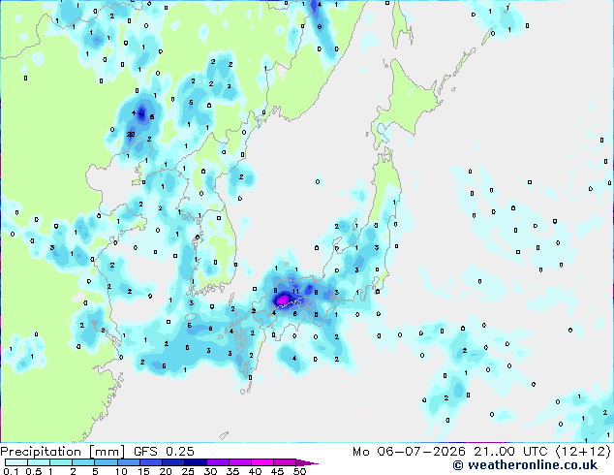Click the '[mm]' unit label
The width and height of the screenshot is (614, 475).
point(107,452)
